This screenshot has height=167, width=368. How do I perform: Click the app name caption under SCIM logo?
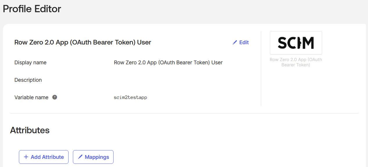point(296,62)
